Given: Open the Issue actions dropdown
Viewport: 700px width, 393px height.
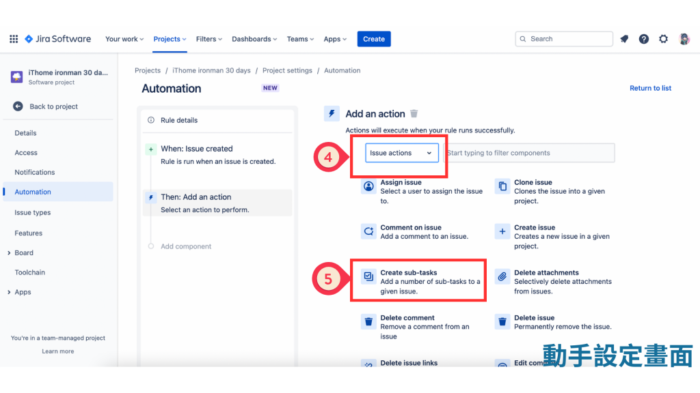Looking at the screenshot, I should click(402, 153).
